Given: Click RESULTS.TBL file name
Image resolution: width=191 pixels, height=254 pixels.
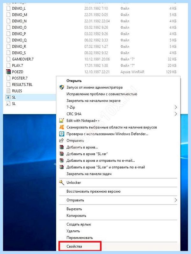Looking at the screenshot, I should click(22, 85).
